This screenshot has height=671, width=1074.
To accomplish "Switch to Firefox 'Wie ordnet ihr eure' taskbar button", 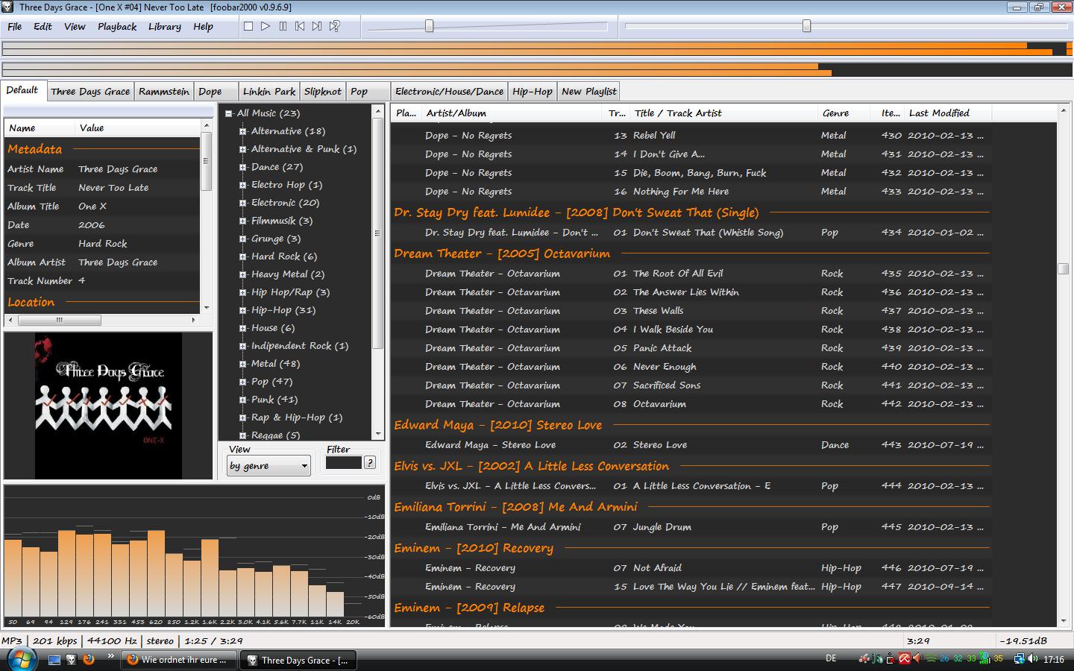I will pyautogui.click(x=178, y=660).
